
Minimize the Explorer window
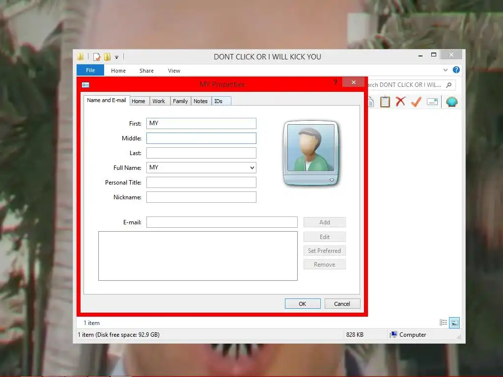coord(420,55)
